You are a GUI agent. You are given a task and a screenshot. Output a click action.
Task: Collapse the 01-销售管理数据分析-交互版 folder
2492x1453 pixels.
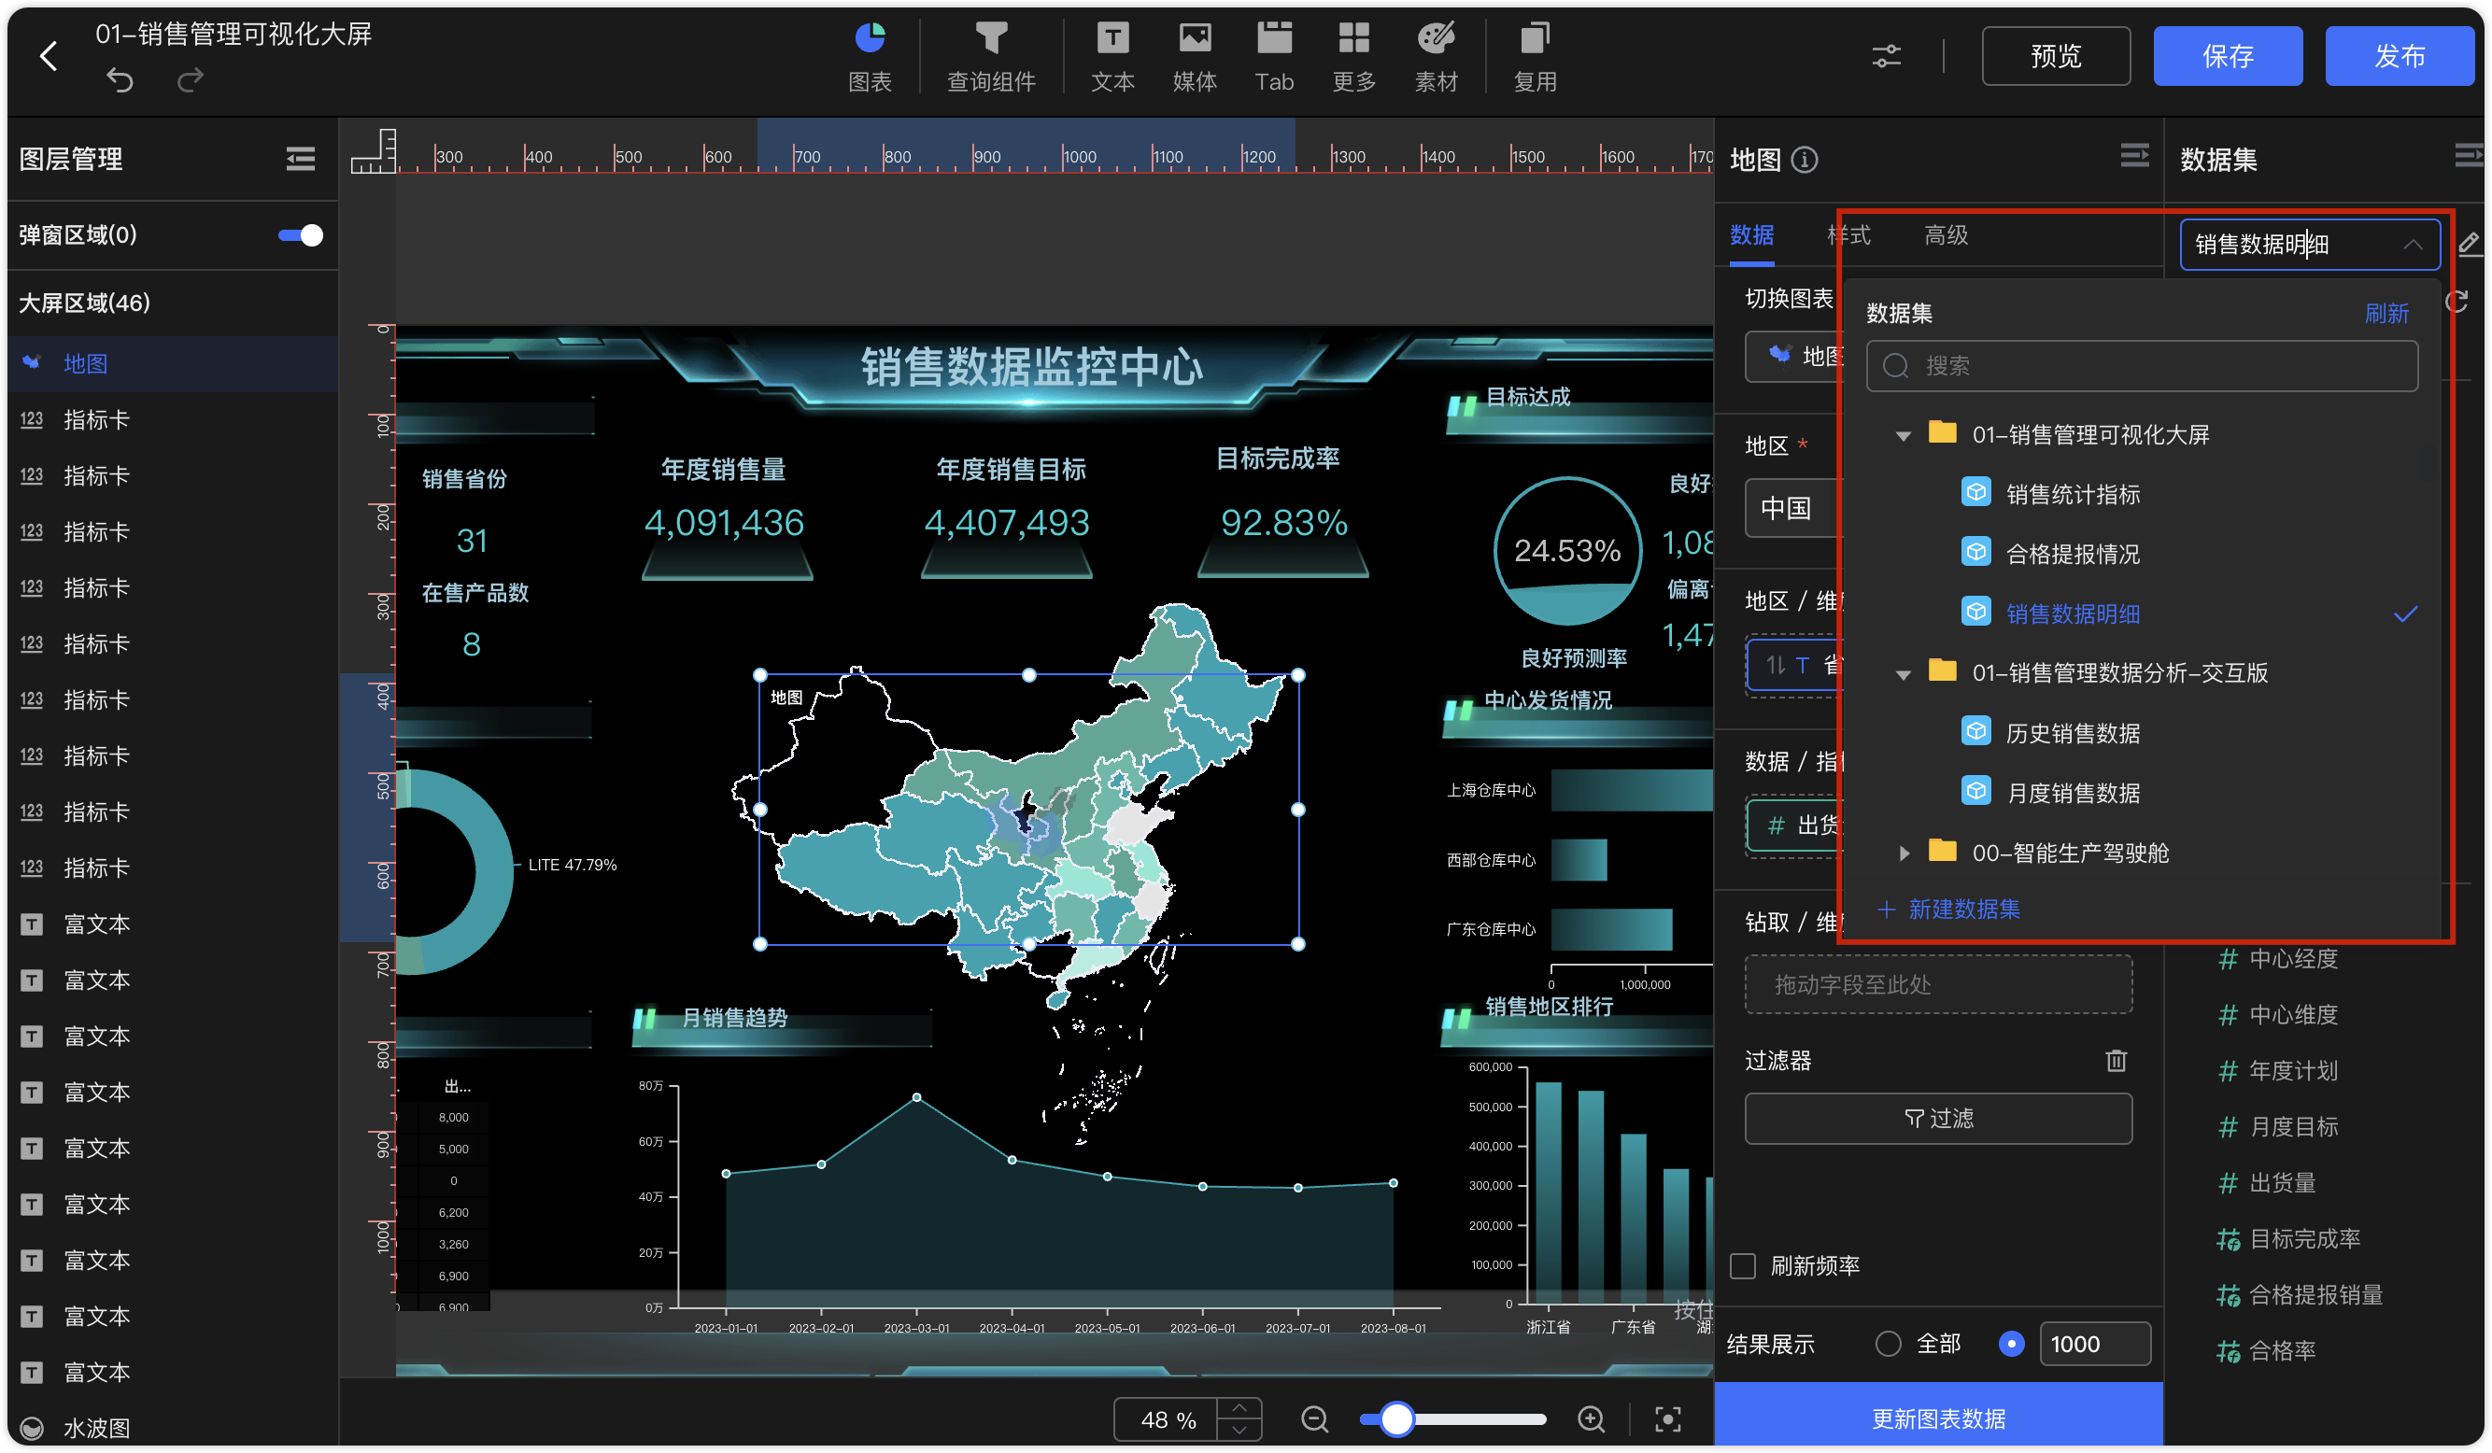coord(1903,674)
